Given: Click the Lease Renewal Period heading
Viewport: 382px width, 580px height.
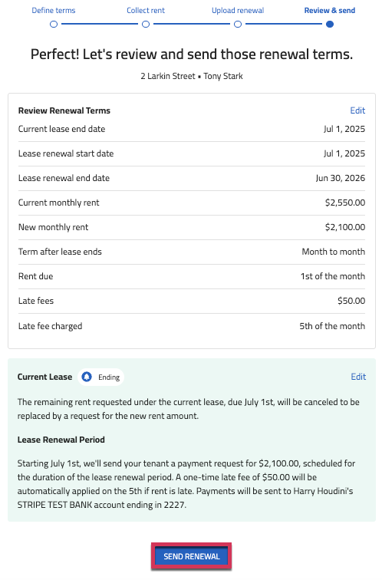Looking at the screenshot, I should click(x=61, y=440).
